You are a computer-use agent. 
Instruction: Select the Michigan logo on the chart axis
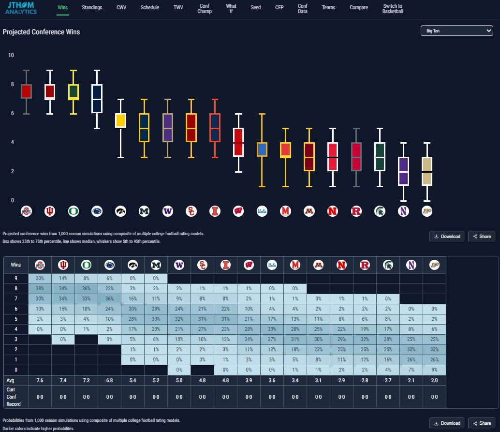(144, 211)
